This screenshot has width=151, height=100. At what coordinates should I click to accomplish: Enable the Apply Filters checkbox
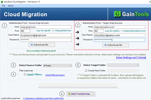click(x=25, y=74)
